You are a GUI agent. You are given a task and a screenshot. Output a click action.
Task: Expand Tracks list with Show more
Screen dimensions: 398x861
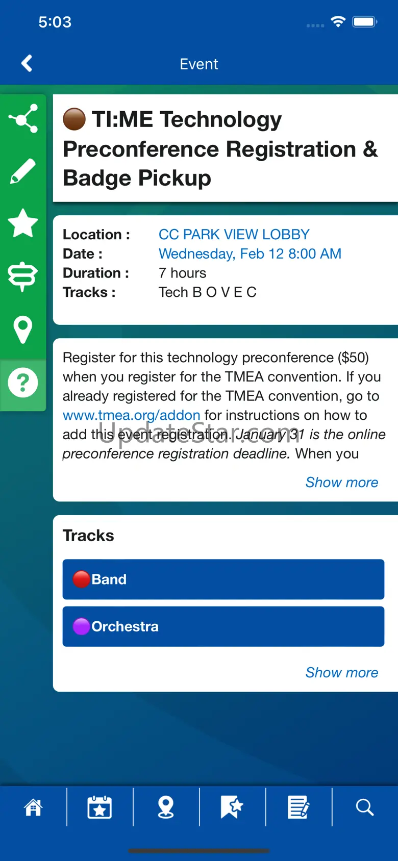coord(342,673)
